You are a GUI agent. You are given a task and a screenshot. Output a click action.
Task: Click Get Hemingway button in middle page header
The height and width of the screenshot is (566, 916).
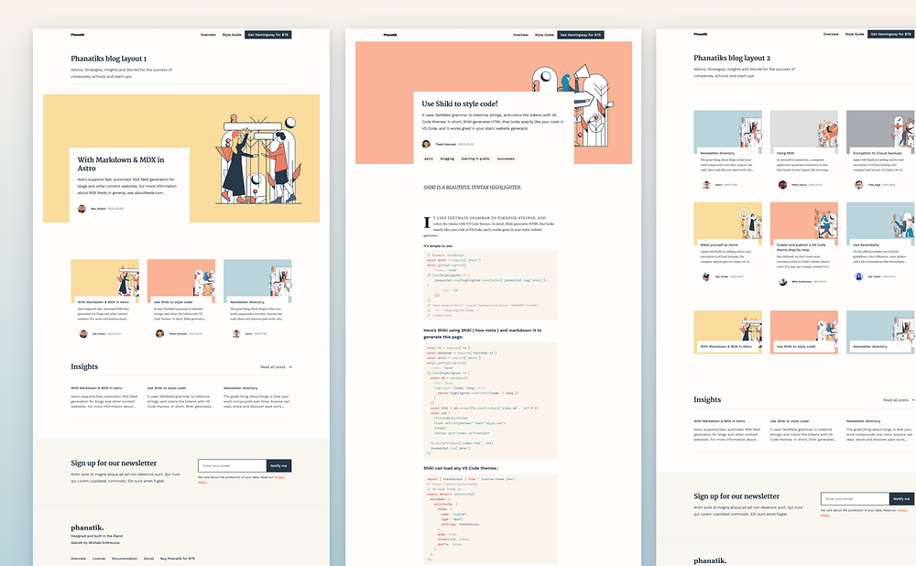pos(581,35)
